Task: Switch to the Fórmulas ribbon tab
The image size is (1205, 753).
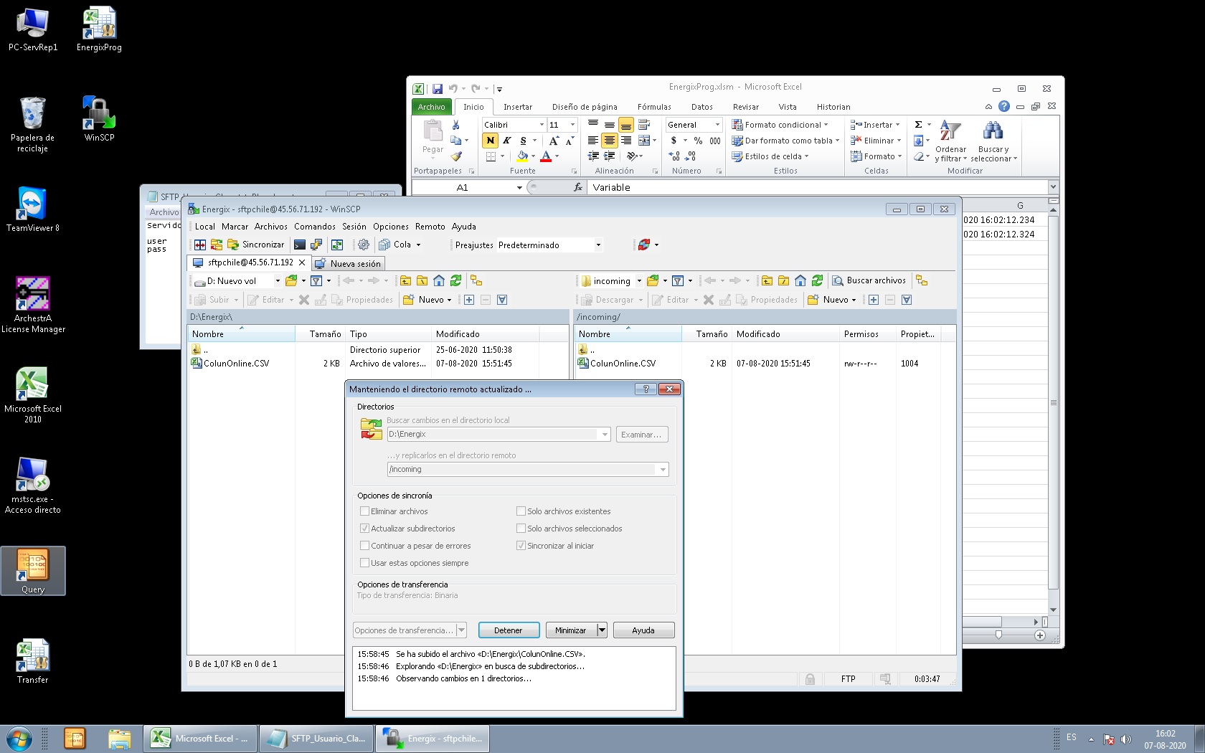Action: [x=654, y=107]
